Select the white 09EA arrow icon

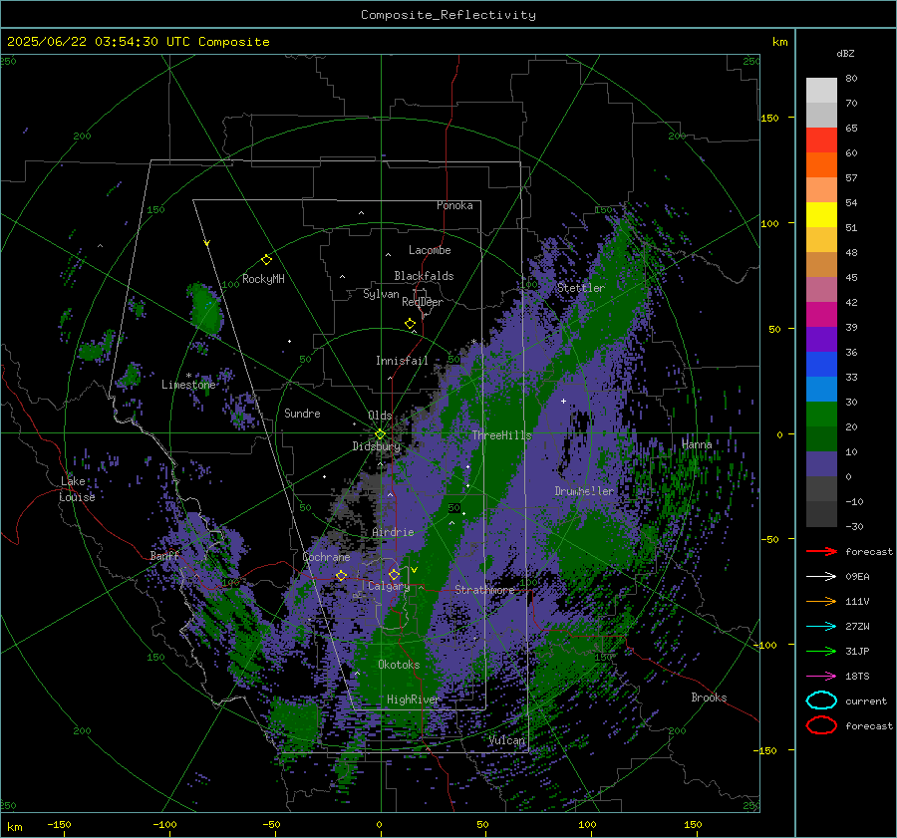821,577
